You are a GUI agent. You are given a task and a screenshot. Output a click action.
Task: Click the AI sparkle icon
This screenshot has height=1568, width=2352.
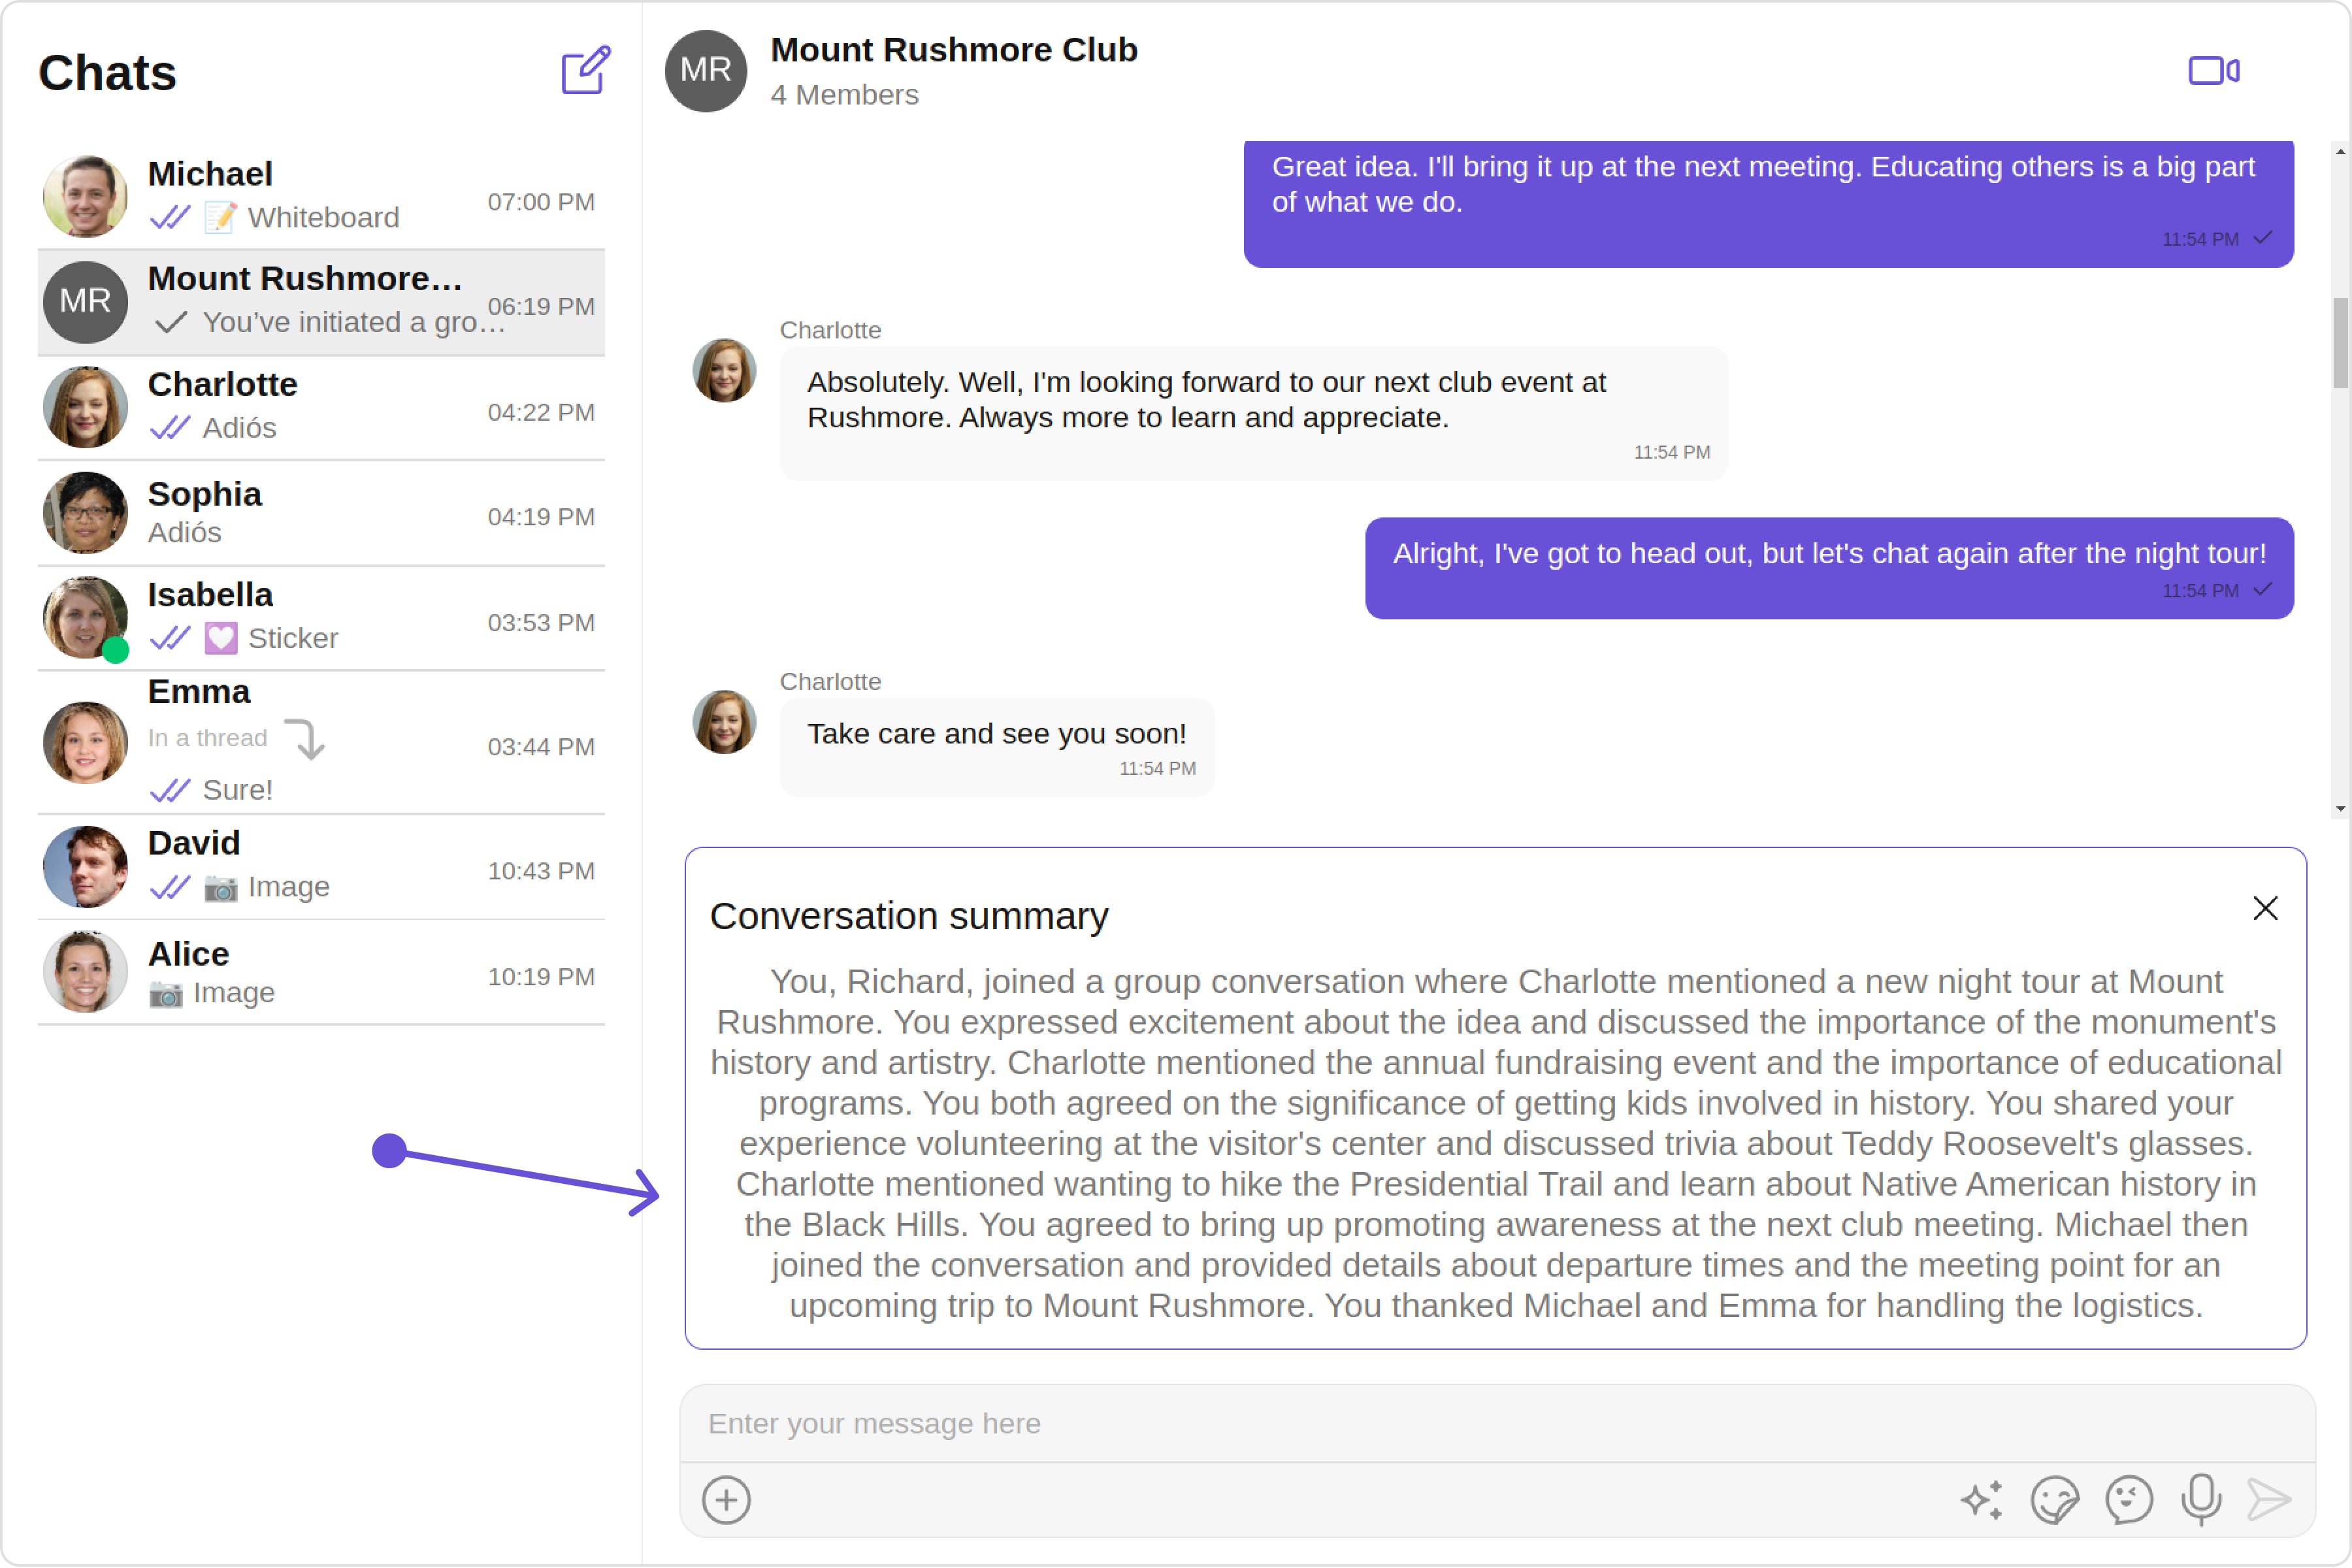pos(1981,1500)
